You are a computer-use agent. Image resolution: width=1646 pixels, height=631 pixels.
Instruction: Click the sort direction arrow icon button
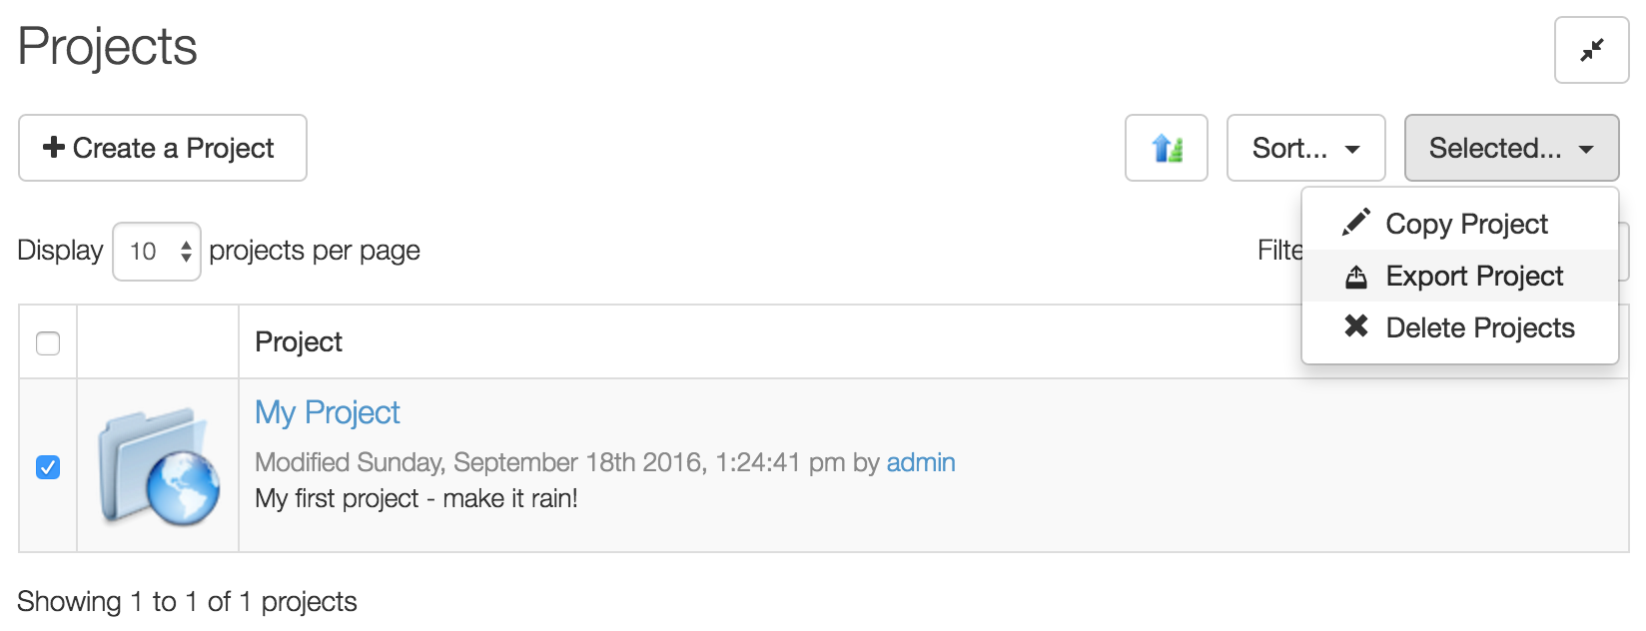[1167, 148]
